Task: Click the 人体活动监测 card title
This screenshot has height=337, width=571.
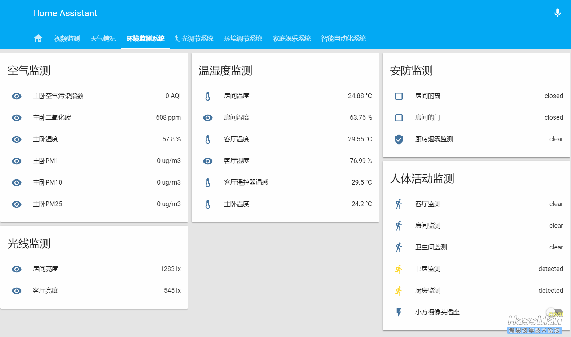Action: point(422,179)
